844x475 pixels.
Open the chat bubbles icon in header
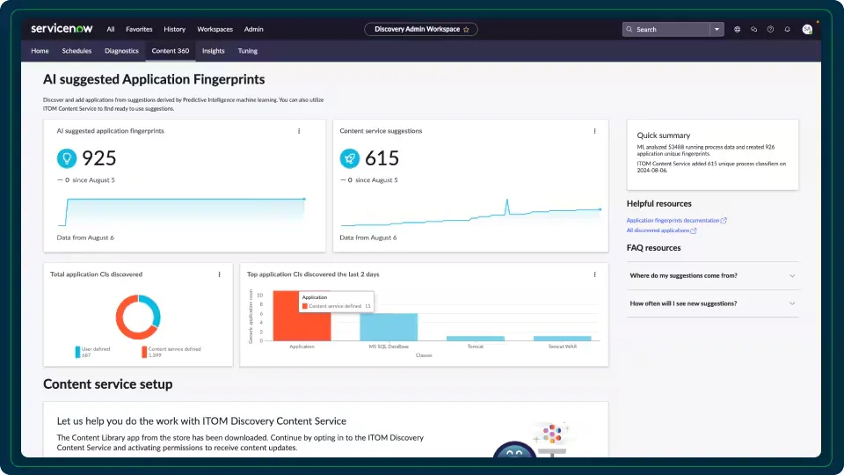coord(753,30)
